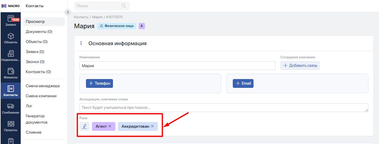This screenshot has height=144, width=379.
Task: Remove the Агент role tag
Action: pos(110,126)
